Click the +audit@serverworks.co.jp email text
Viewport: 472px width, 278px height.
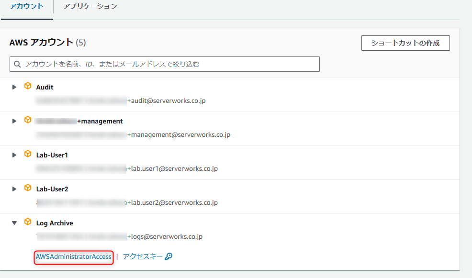click(x=167, y=101)
